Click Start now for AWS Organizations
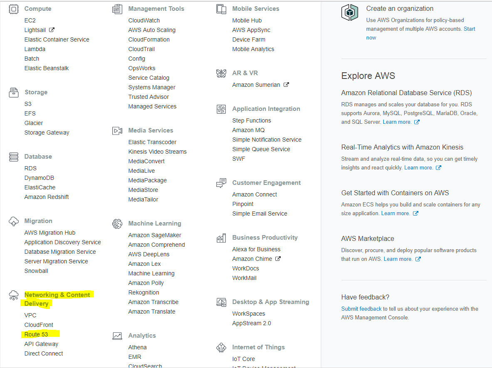The height and width of the screenshot is (368, 492). coord(470,29)
